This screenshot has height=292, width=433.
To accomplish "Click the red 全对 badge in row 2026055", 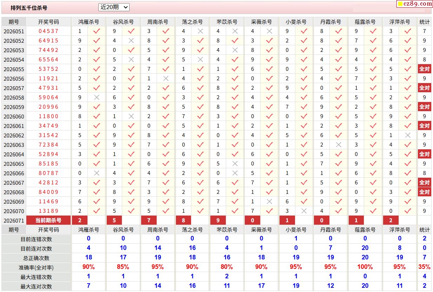I will 425,69.
